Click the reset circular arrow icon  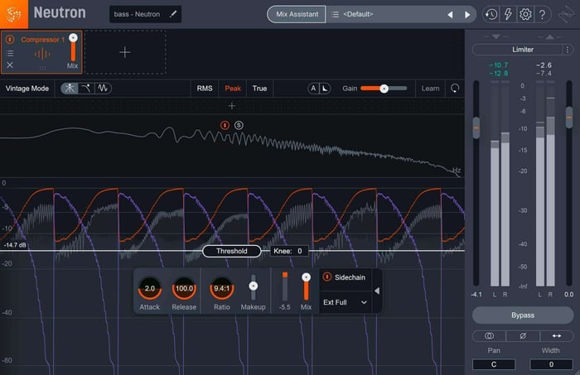[x=455, y=89]
